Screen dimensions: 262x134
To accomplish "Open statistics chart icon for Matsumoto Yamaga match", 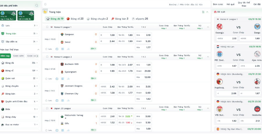I will pyautogui.click(x=68, y=130).
